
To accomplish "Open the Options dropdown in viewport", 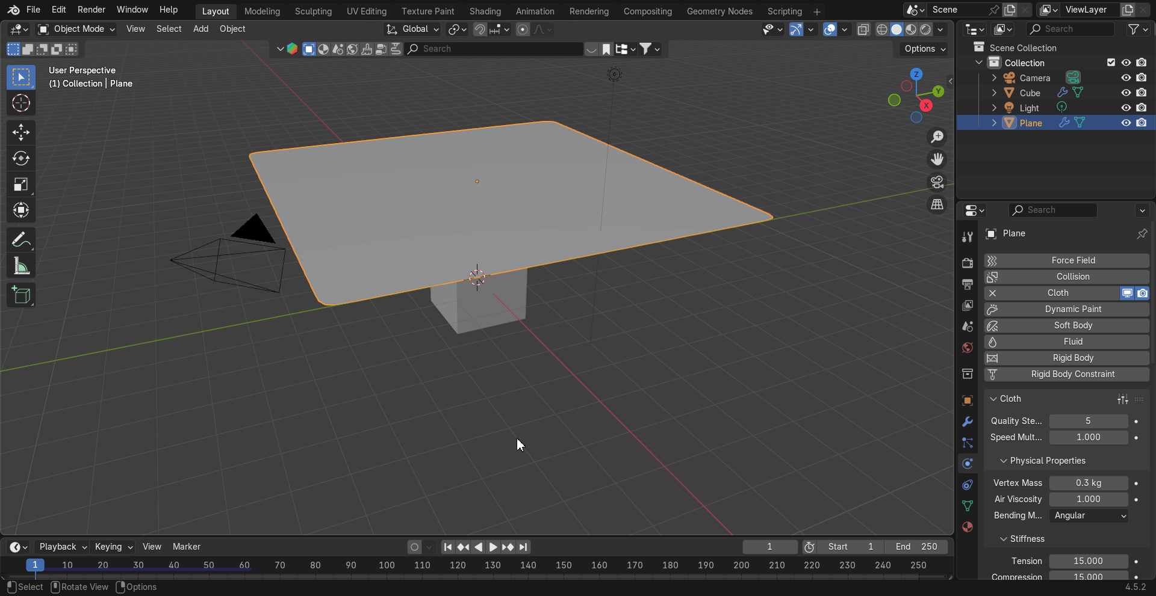I will 925,49.
